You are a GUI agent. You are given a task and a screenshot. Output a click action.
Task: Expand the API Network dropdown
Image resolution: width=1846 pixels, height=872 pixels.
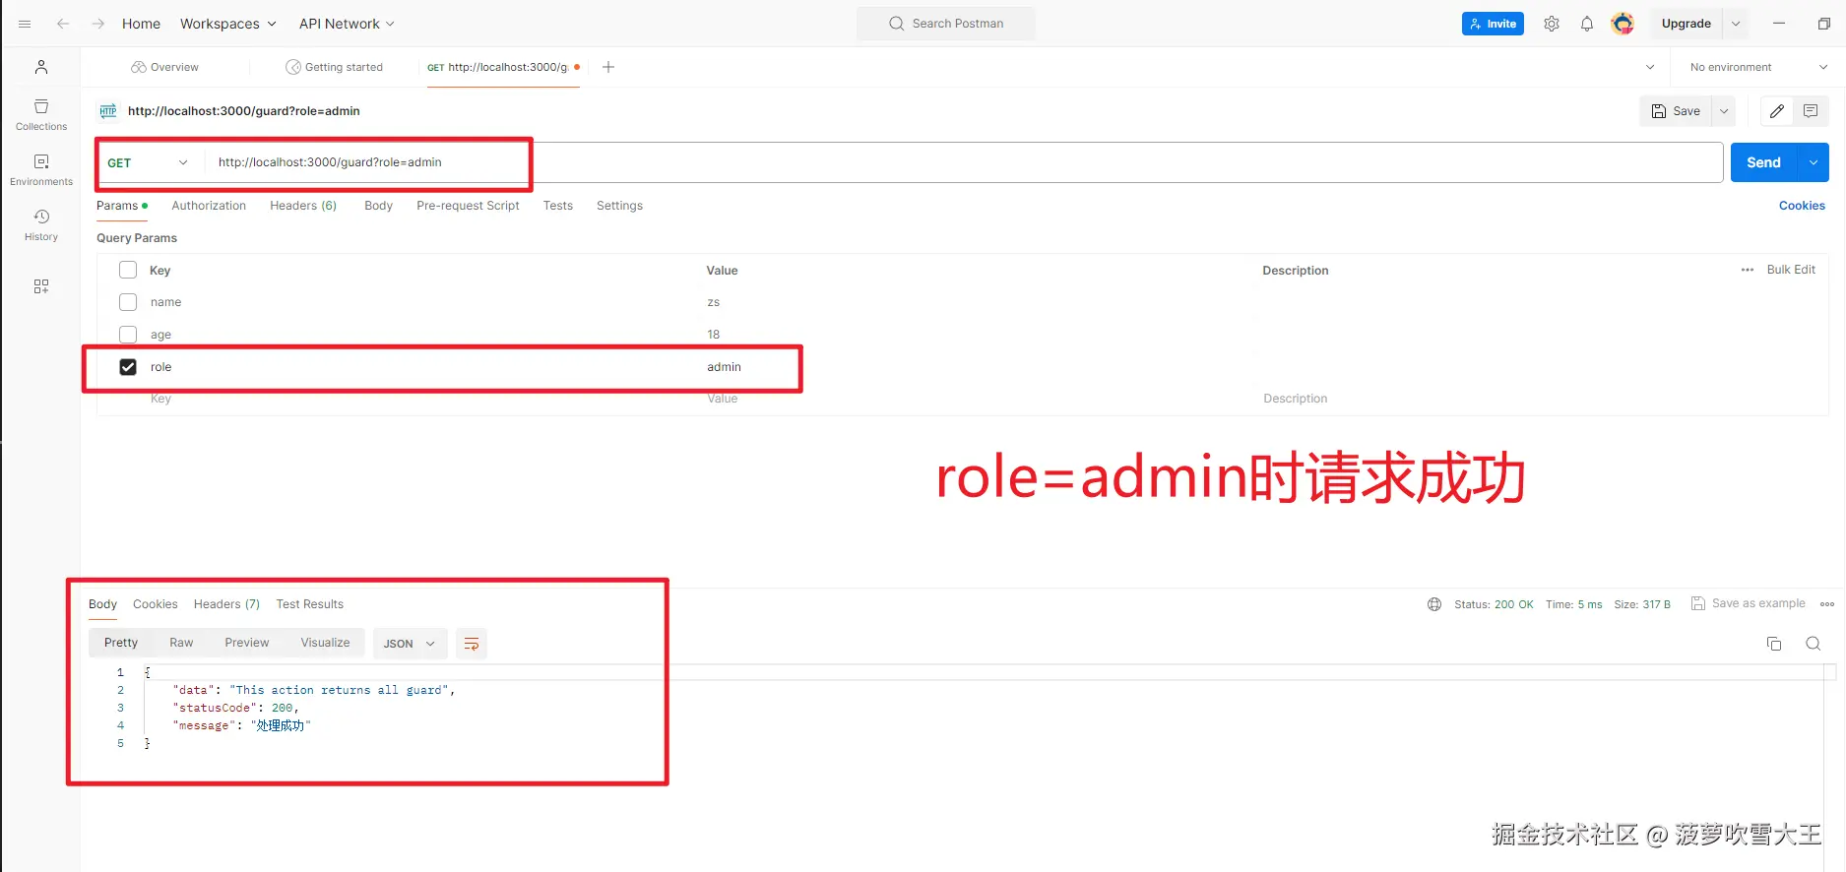pos(347,24)
